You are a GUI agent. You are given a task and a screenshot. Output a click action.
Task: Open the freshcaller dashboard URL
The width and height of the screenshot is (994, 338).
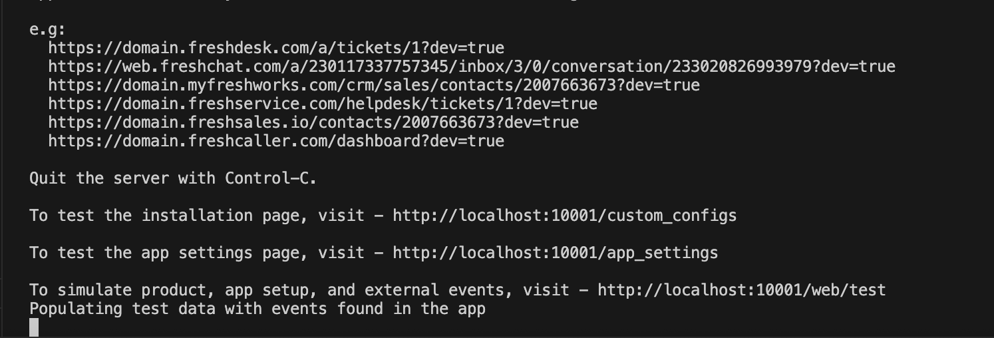(276, 141)
